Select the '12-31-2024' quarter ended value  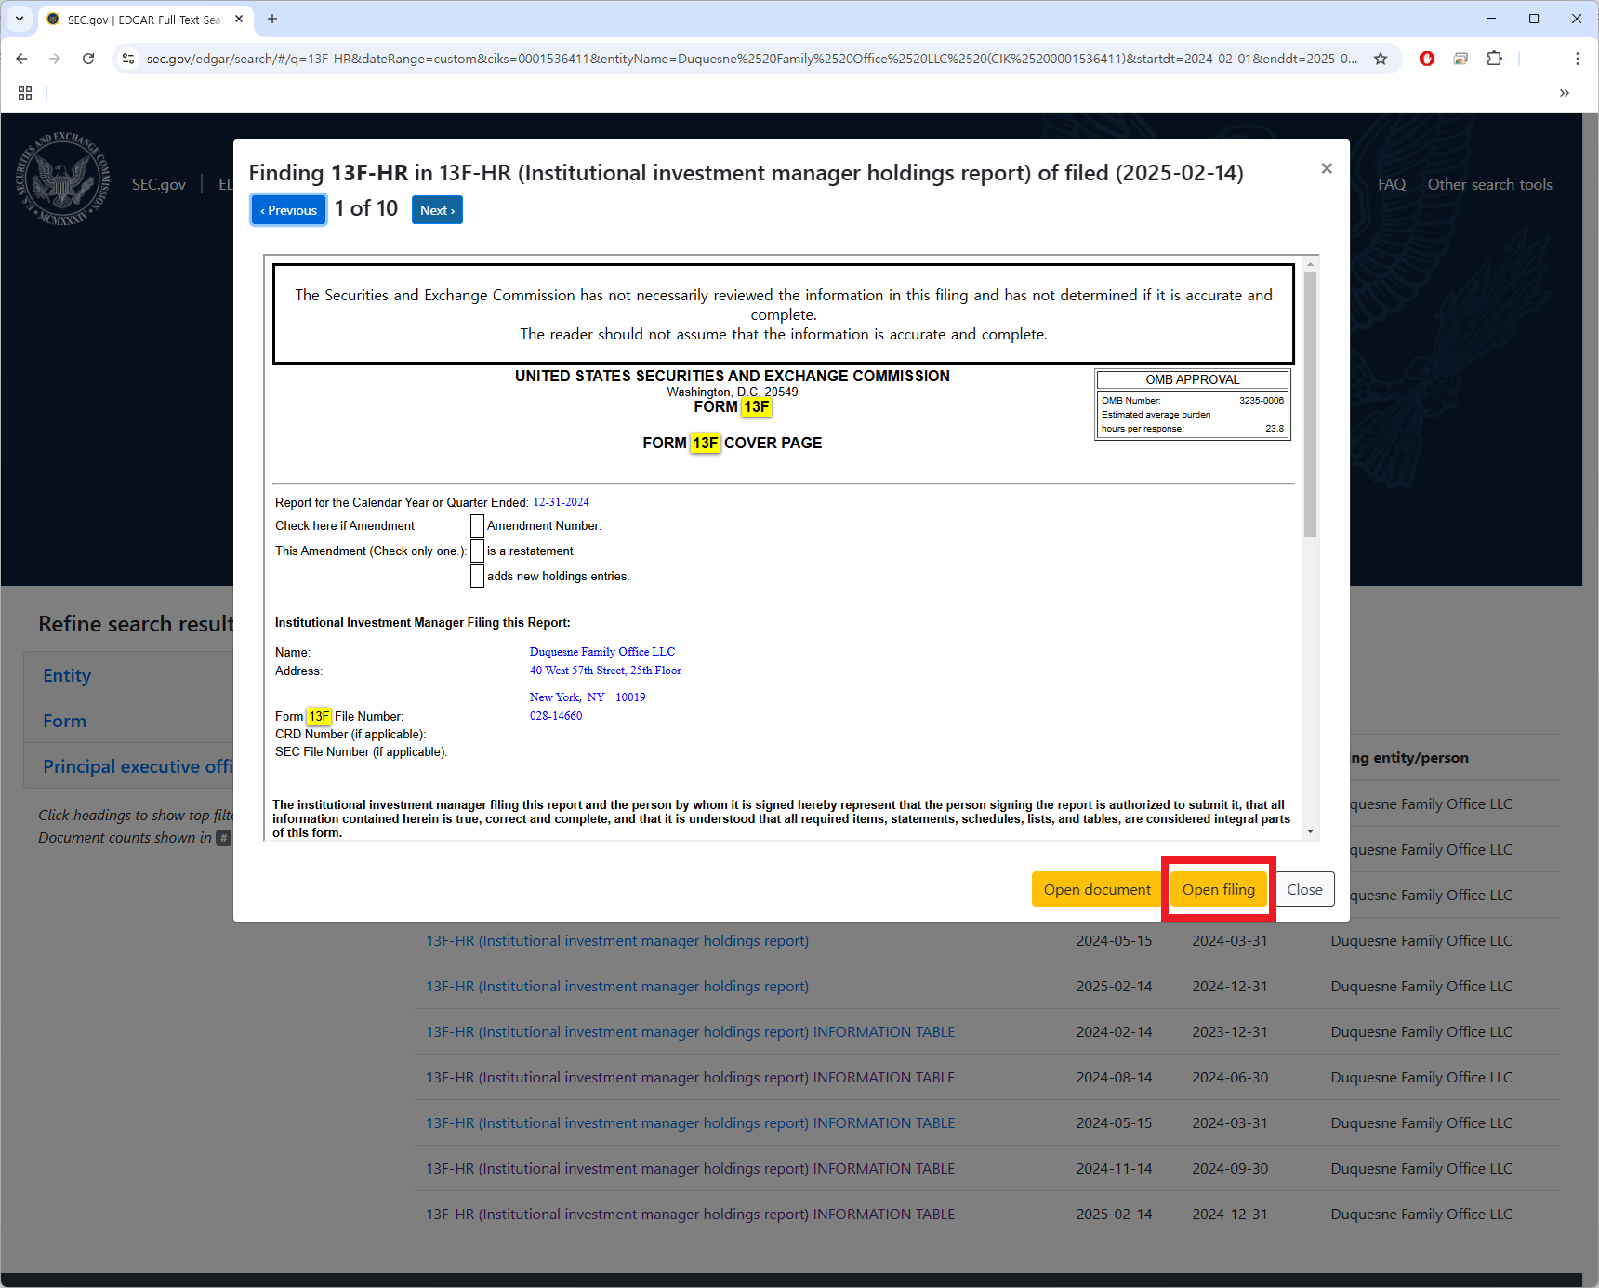tap(561, 502)
